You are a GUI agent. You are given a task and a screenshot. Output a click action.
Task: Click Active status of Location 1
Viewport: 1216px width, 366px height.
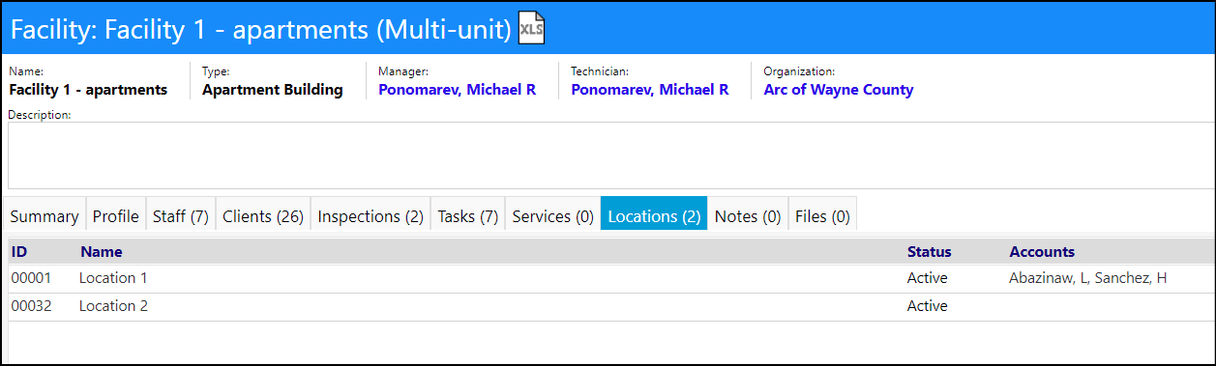[x=927, y=278]
